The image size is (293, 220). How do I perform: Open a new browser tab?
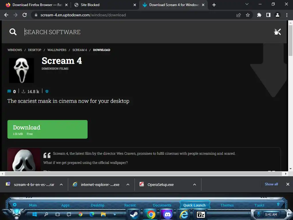point(214,5)
